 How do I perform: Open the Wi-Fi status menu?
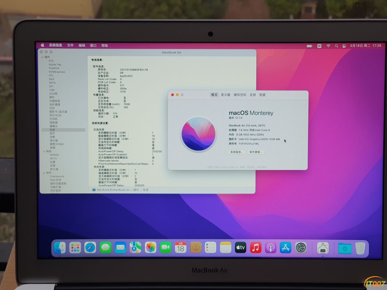[328, 46]
